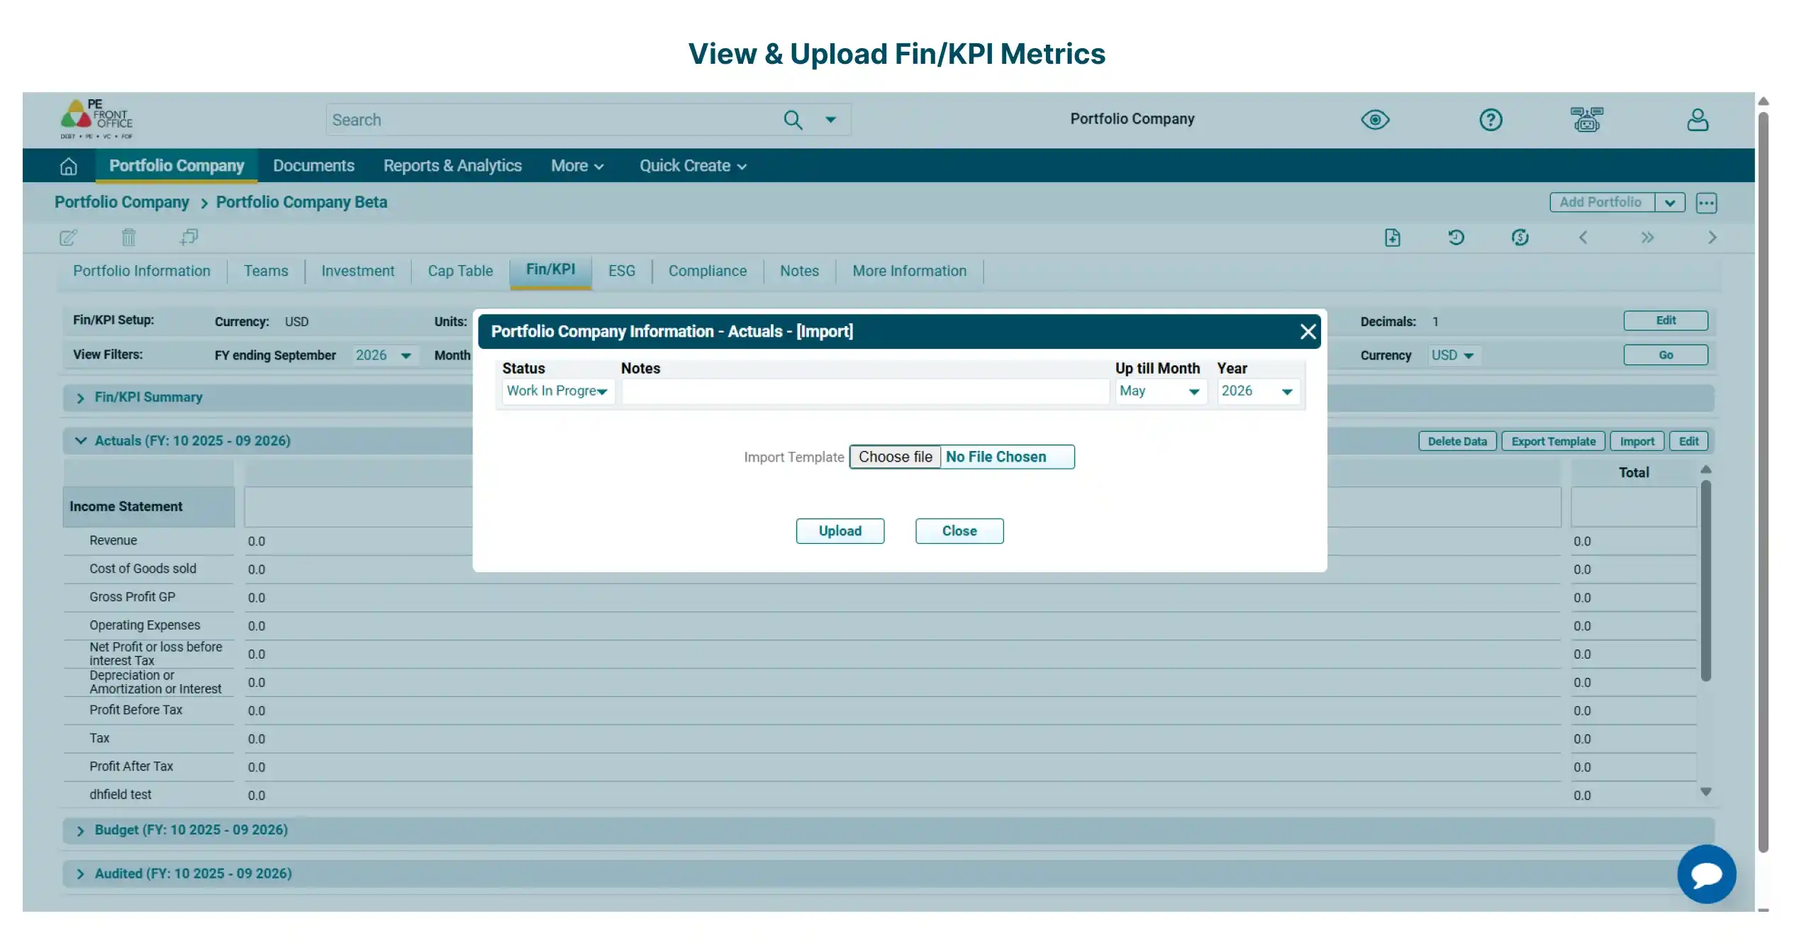Go to Home via house icon
The width and height of the screenshot is (1794, 943).
(x=68, y=166)
